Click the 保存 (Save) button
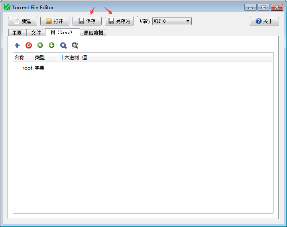 87,21
